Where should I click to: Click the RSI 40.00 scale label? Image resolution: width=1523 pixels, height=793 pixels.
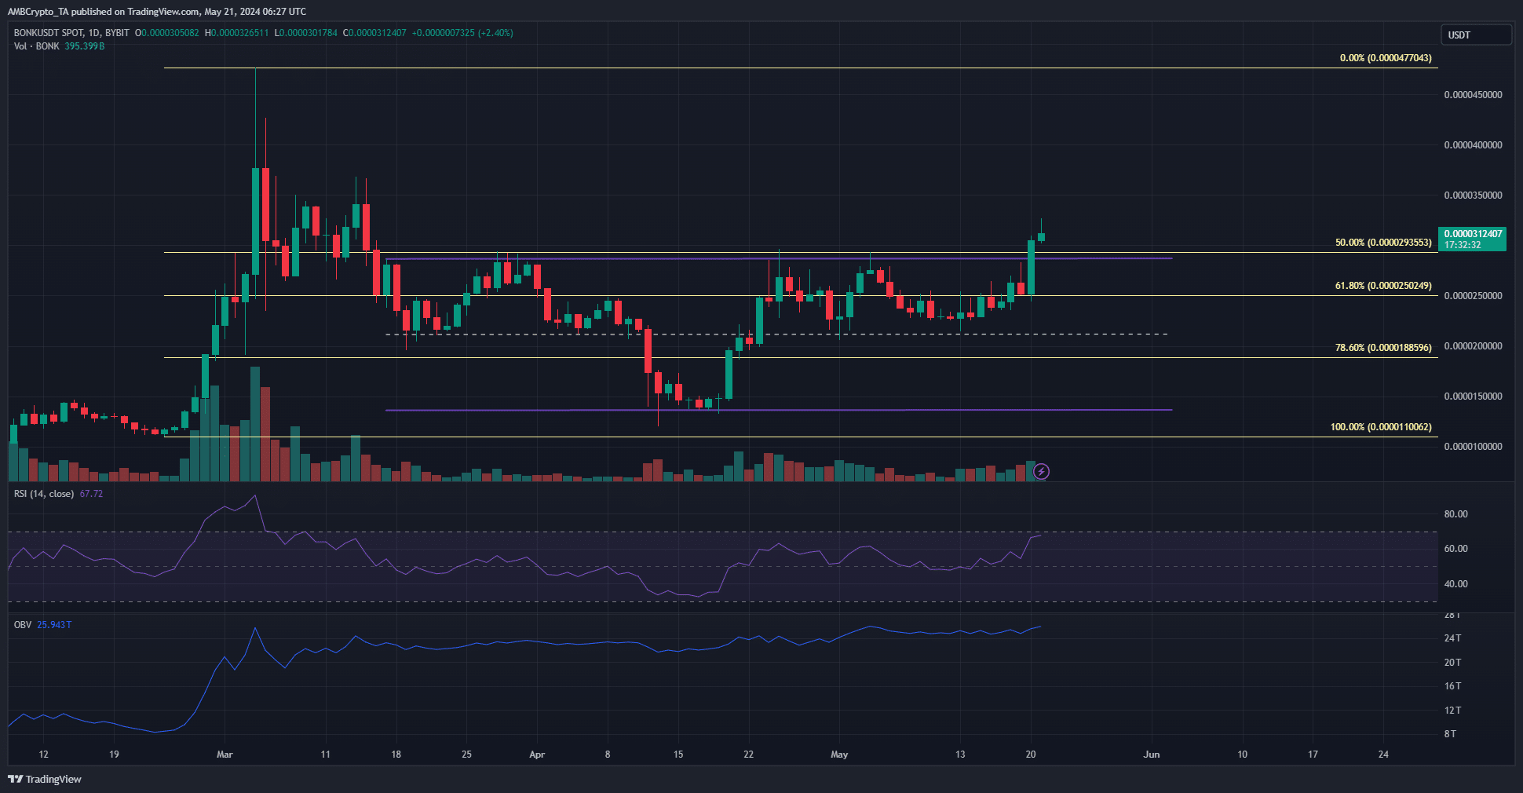[x=1455, y=584]
